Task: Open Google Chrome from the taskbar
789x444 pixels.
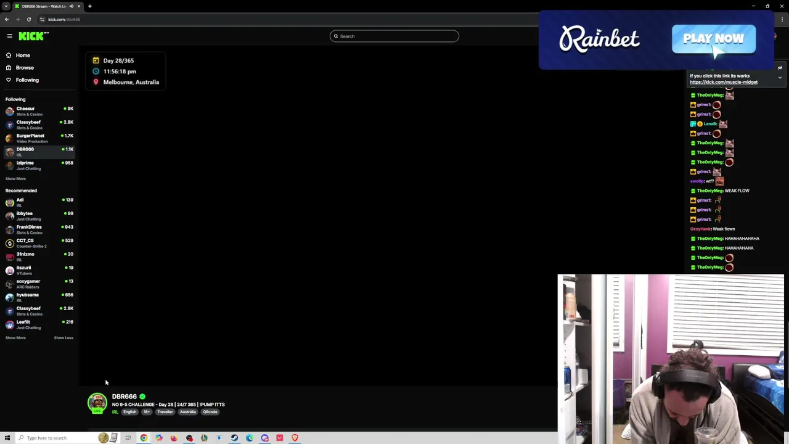Action: (x=144, y=438)
